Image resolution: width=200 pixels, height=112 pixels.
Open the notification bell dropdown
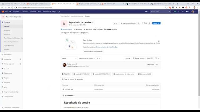115,23
